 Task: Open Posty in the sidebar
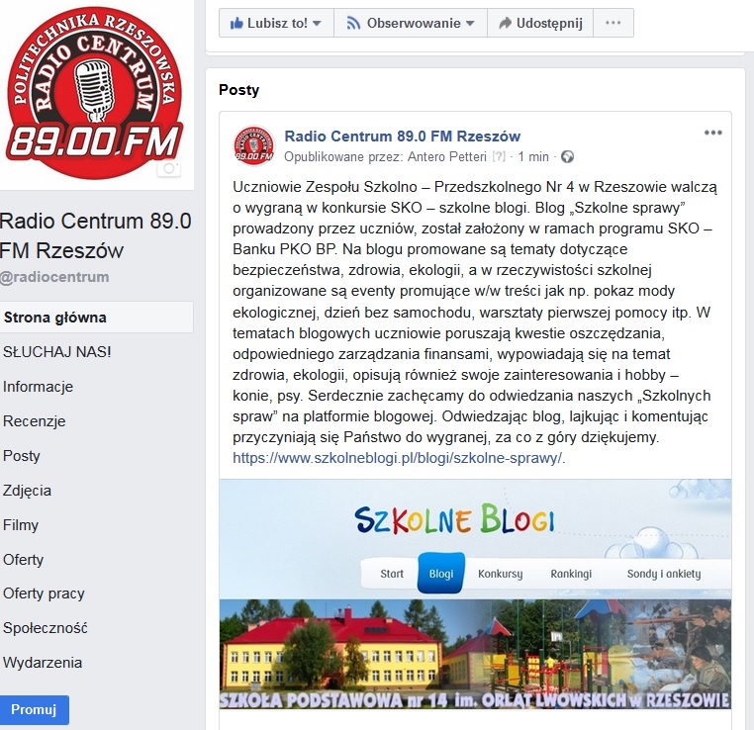click(x=21, y=456)
